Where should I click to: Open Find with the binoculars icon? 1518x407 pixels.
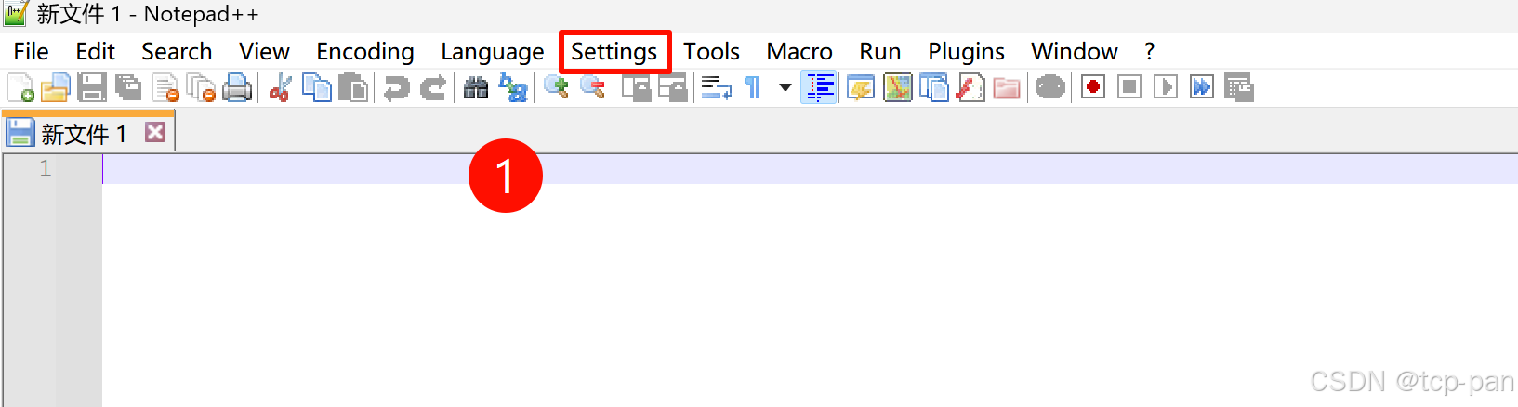coord(476,88)
